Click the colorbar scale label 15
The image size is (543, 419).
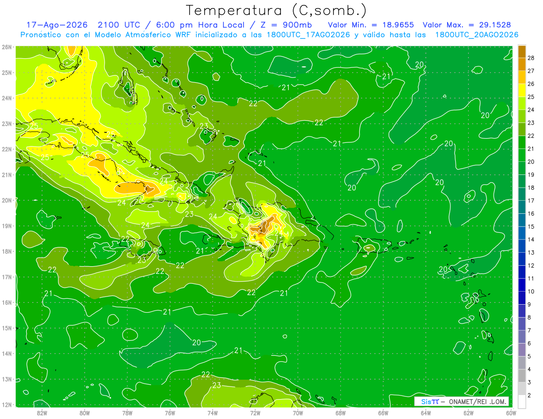[532, 226]
